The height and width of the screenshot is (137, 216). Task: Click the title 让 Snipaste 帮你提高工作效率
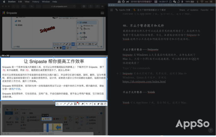(x=54, y=61)
